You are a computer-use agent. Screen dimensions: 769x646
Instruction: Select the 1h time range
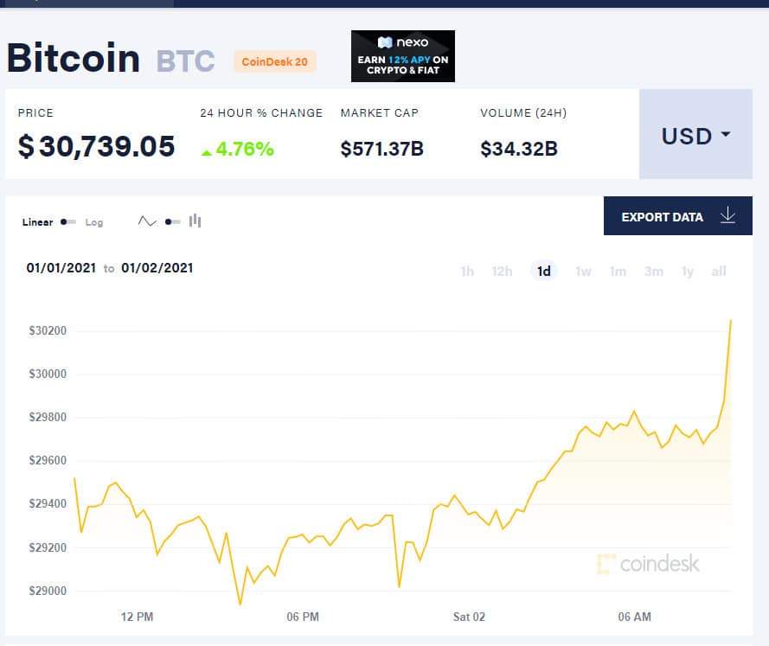pyautogui.click(x=467, y=271)
